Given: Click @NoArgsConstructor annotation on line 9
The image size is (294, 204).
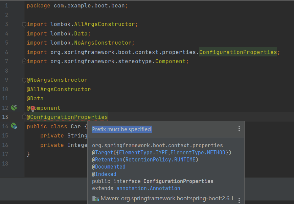Looking at the screenshot, I should [57, 80].
